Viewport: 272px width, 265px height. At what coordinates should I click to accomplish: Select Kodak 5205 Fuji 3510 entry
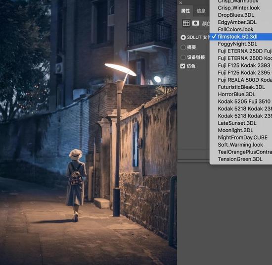coord(241,102)
